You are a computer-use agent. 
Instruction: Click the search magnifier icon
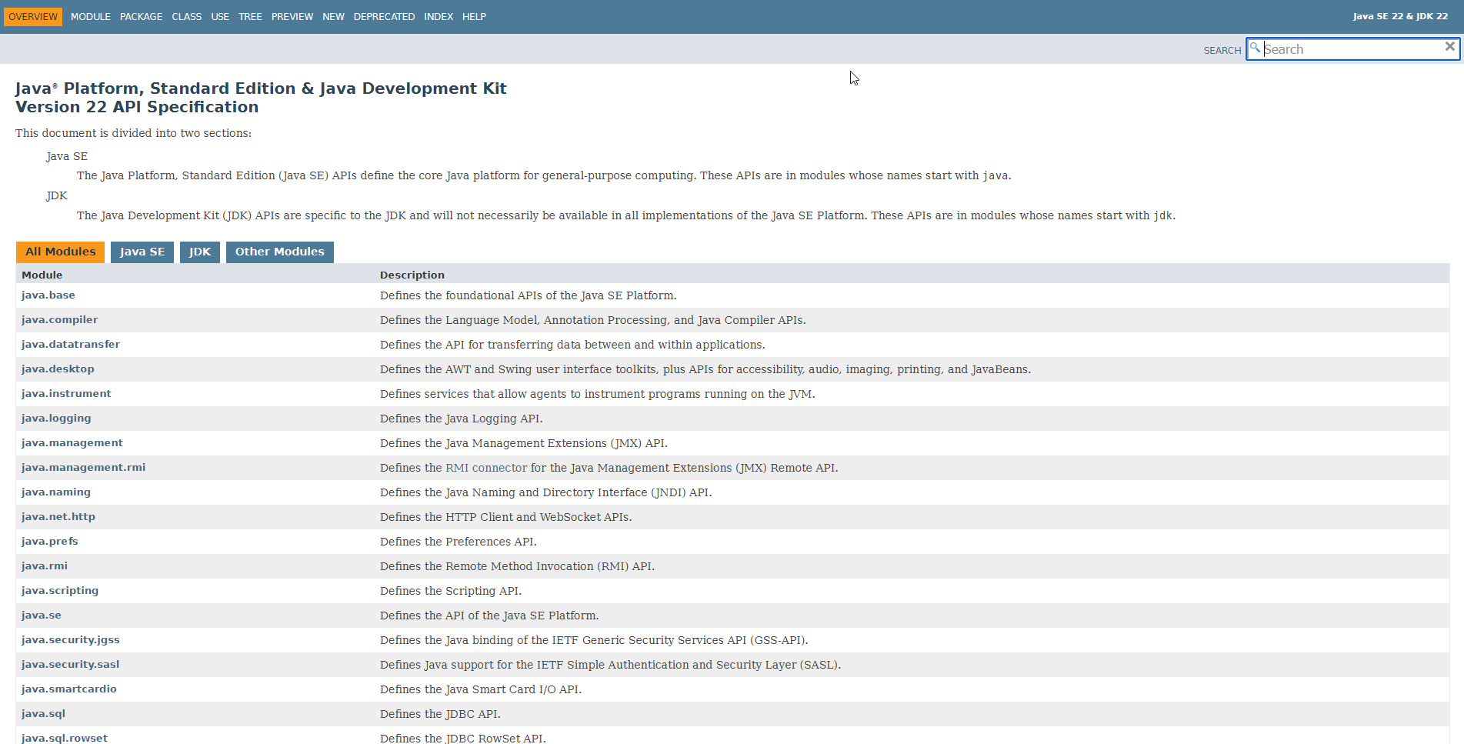coord(1255,48)
